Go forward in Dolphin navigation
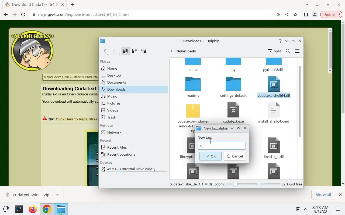The height and width of the screenshot is (215, 345). pos(114,51)
